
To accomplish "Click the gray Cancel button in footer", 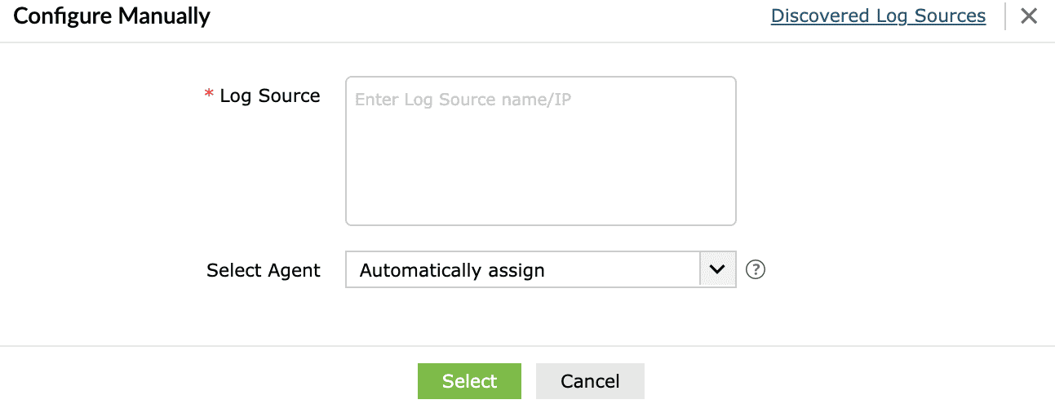I will pyautogui.click(x=589, y=381).
